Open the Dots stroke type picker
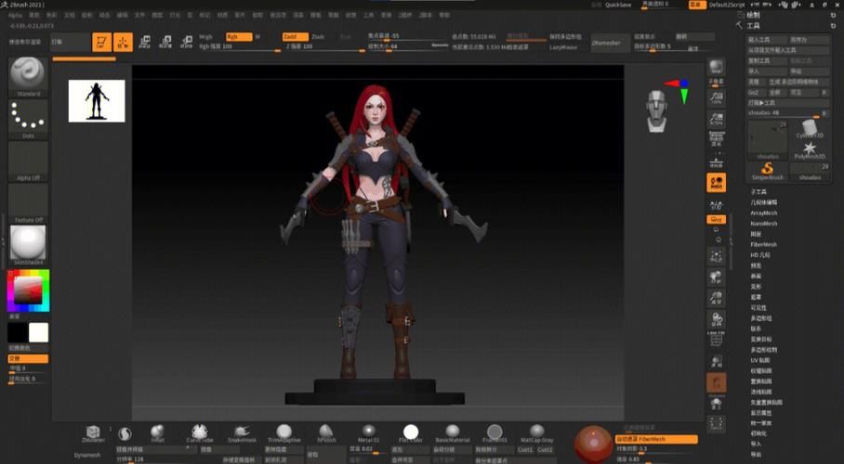 click(x=28, y=118)
